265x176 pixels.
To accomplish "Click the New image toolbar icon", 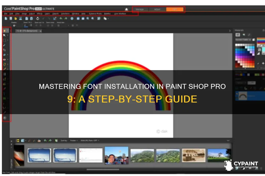I will coord(6,18).
